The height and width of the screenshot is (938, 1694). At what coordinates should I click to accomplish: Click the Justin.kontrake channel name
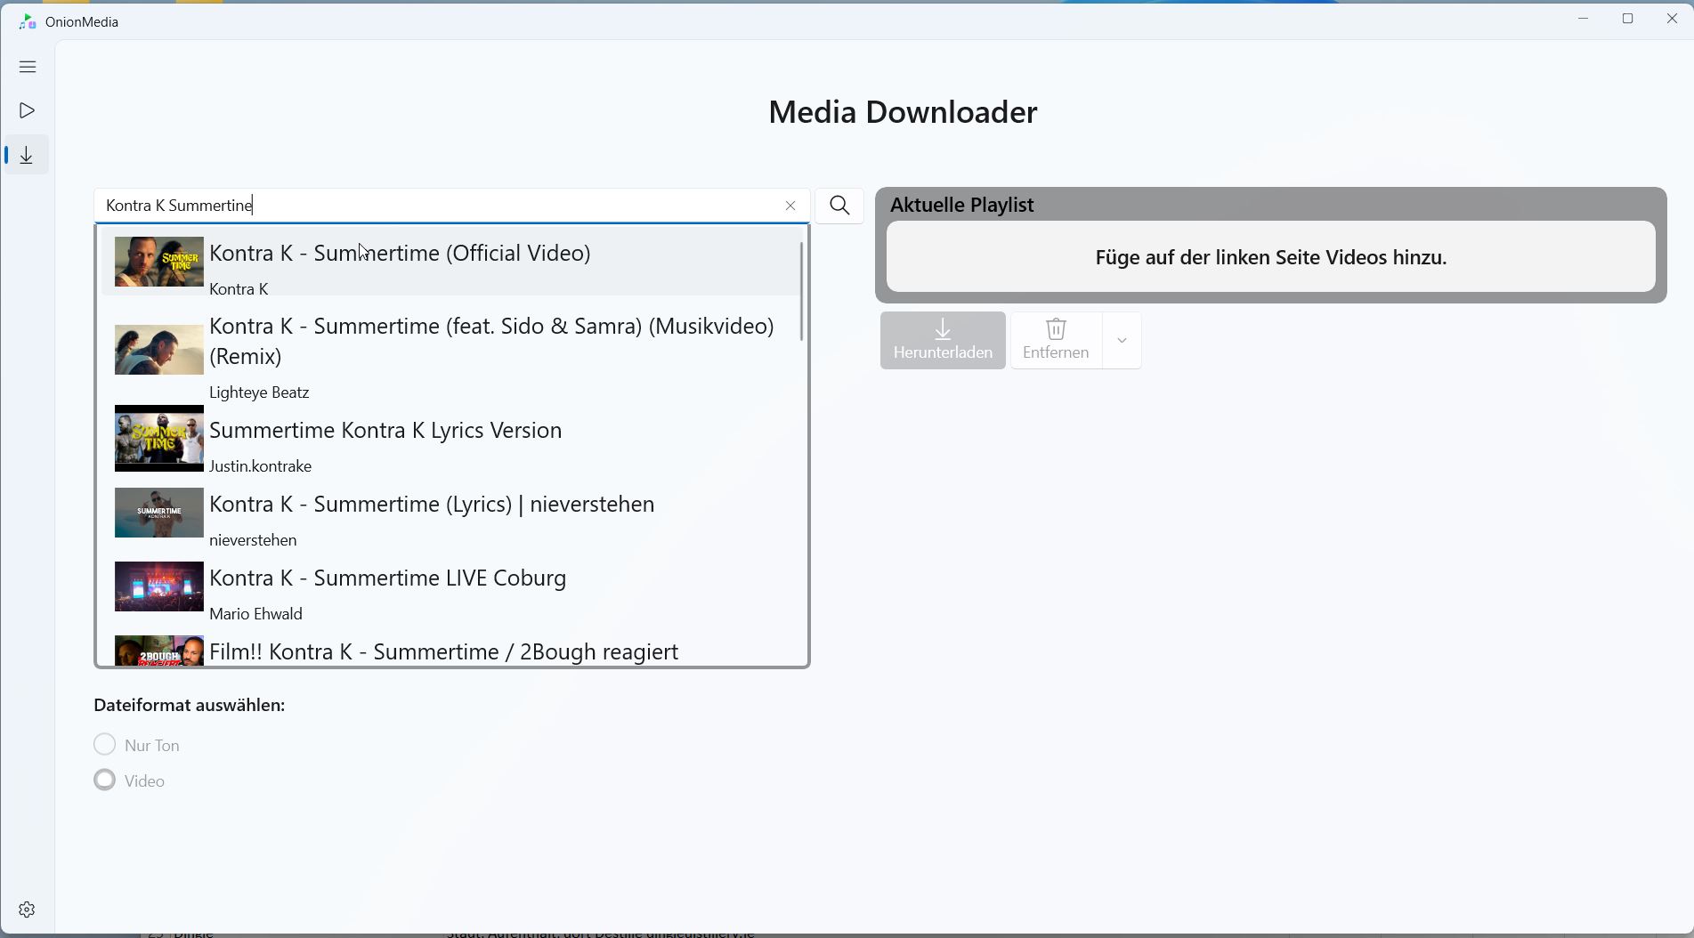260,466
